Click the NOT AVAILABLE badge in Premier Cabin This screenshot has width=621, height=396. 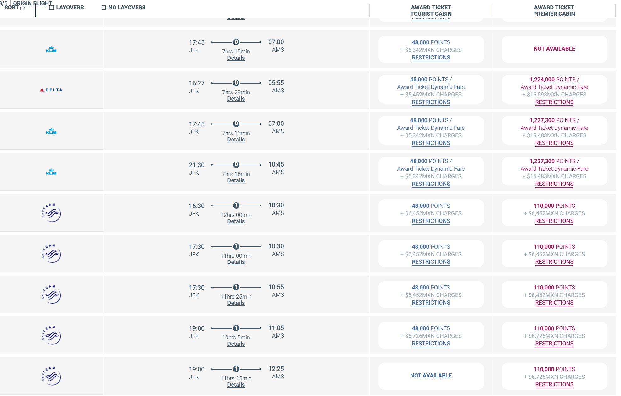tap(554, 49)
